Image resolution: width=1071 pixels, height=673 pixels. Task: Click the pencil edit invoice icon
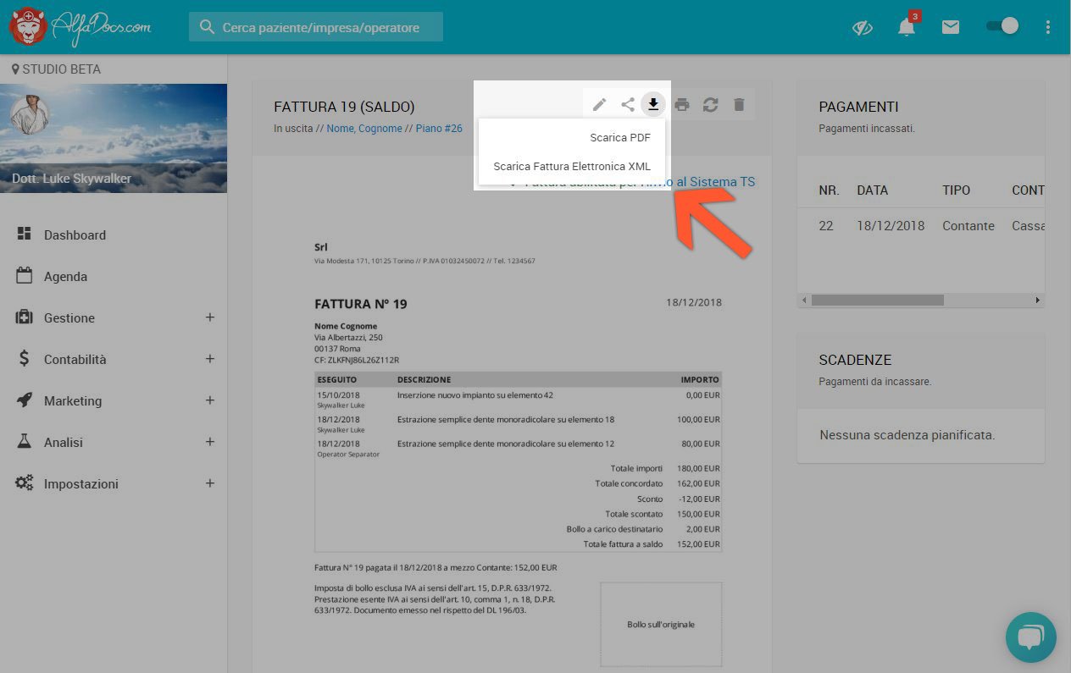point(599,105)
